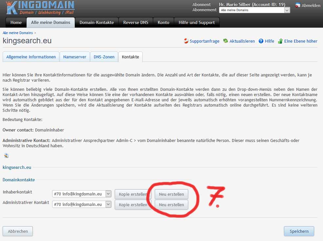
Task: Click the small document icon below Administrative Kontakt text
Action: (x=6, y=155)
